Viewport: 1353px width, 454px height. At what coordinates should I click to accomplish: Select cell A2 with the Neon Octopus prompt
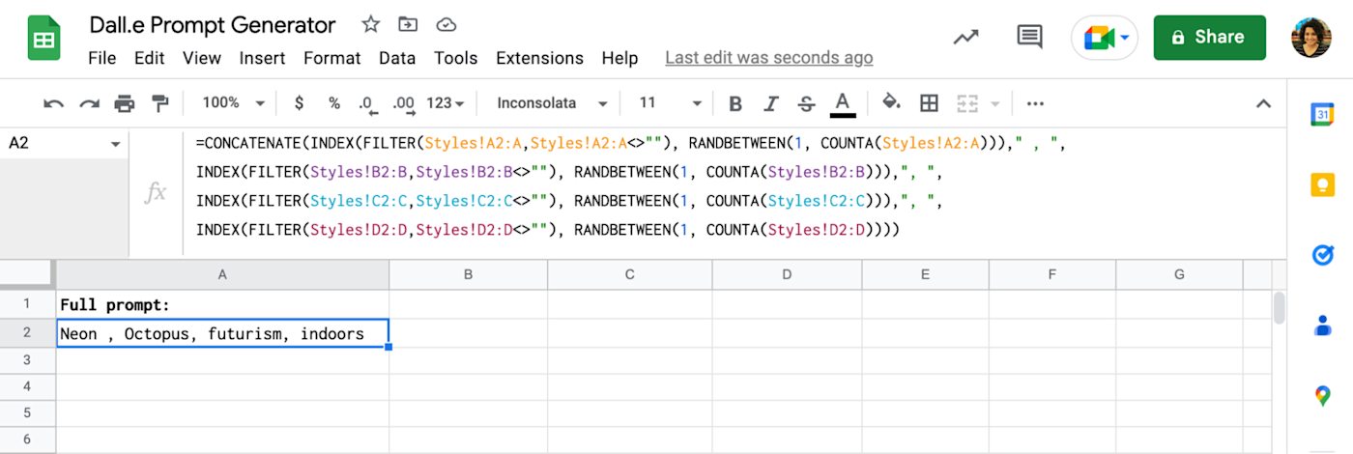(x=223, y=333)
